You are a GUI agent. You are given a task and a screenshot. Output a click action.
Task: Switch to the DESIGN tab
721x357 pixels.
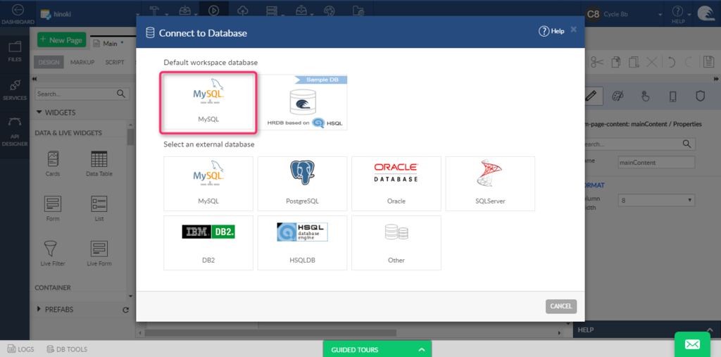point(49,62)
